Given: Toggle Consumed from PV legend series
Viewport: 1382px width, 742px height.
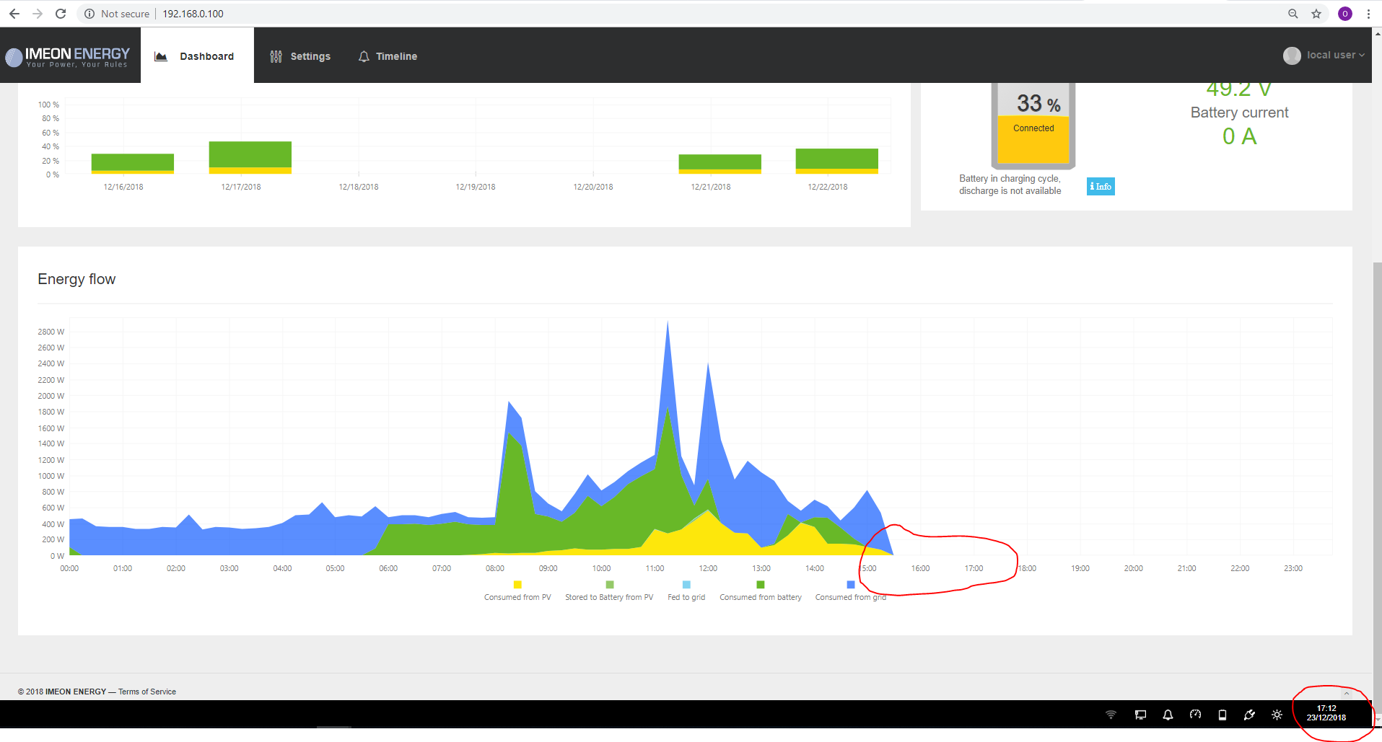Looking at the screenshot, I should tap(517, 585).
